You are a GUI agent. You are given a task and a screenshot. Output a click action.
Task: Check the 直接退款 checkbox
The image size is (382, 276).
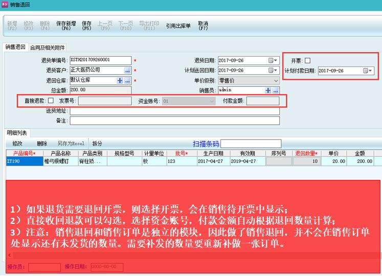pyautogui.click(x=51, y=101)
